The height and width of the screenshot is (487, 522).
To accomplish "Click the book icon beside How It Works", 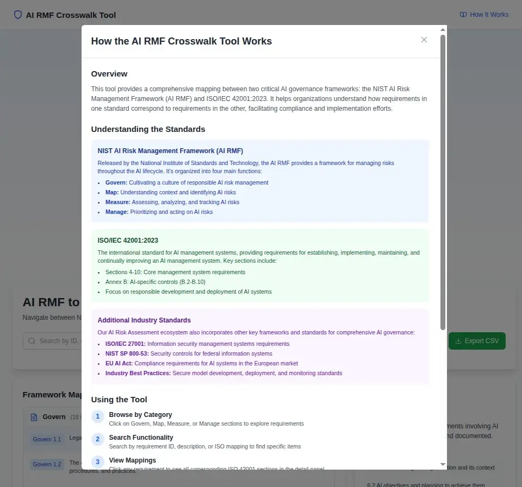I will pyautogui.click(x=463, y=15).
